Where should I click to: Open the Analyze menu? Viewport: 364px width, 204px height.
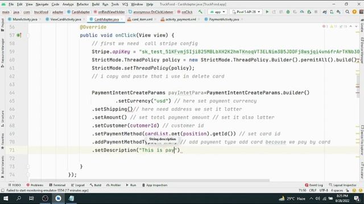click(68, 4)
